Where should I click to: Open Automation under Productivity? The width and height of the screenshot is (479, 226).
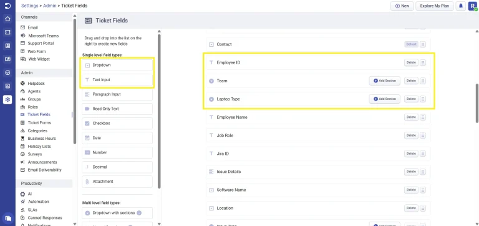[x=39, y=202]
